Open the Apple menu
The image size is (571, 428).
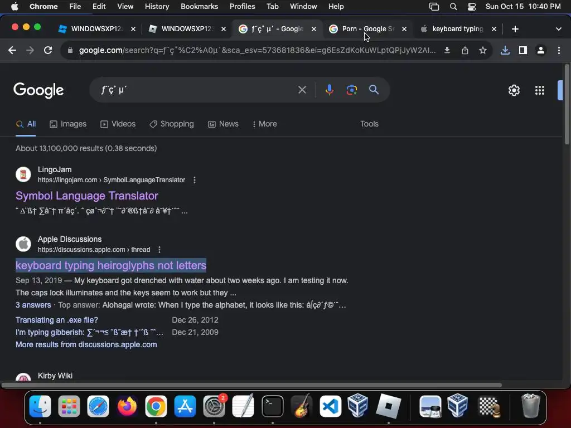(x=14, y=6)
